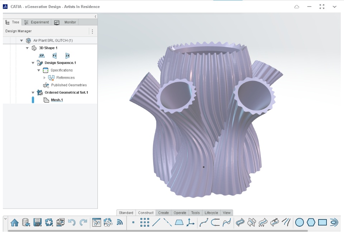Screen dimensions: 344x232
Task: Click the database import icon
Action: coord(26,223)
